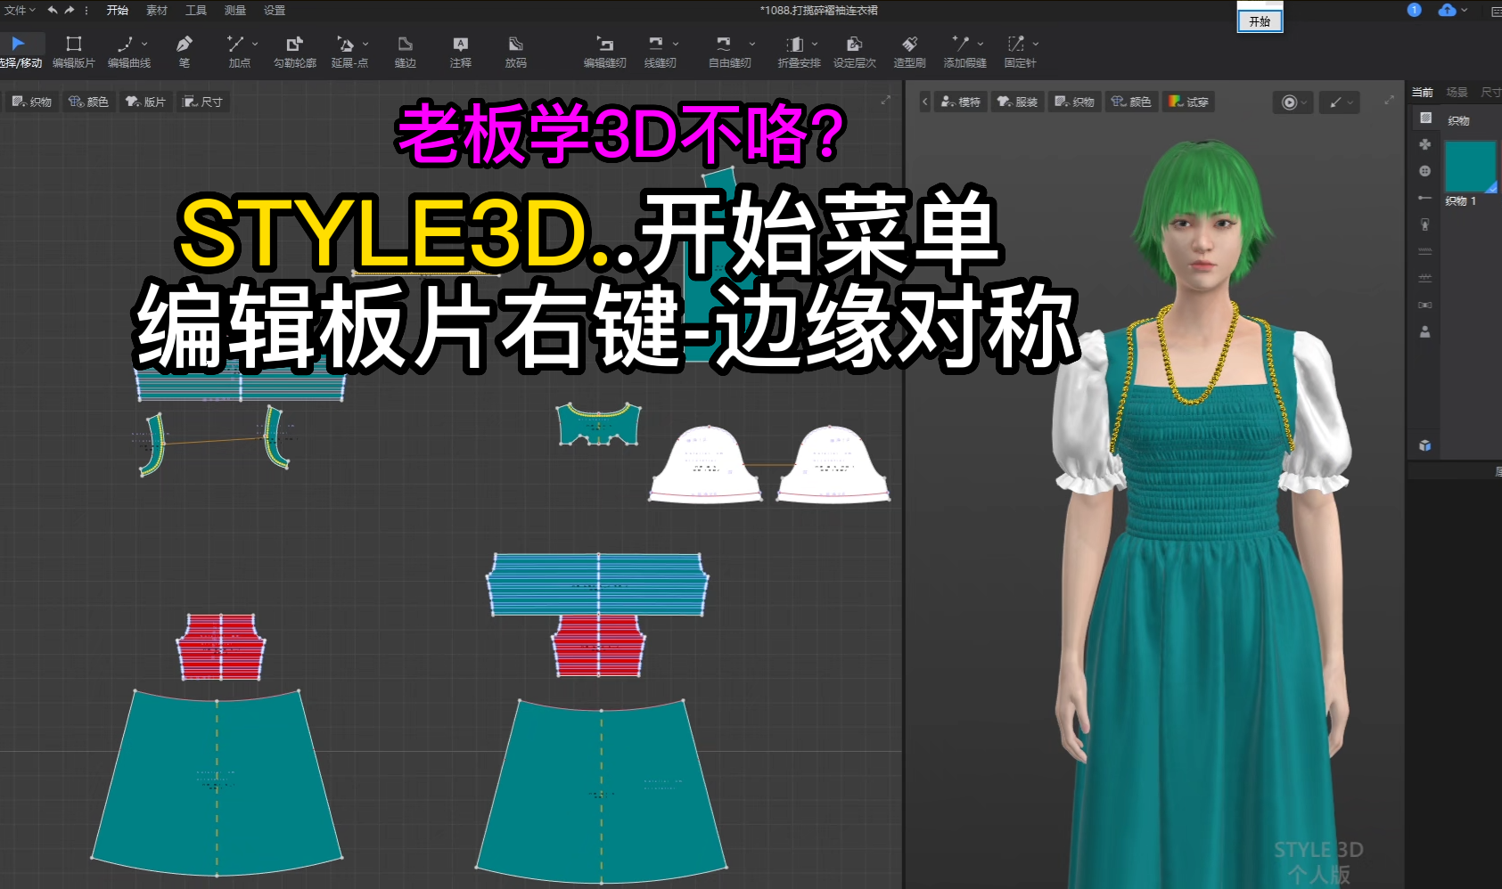1502x889 pixels.
Task: Open the 3D cube icon in sidebar
Action: (x=1425, y=445)
